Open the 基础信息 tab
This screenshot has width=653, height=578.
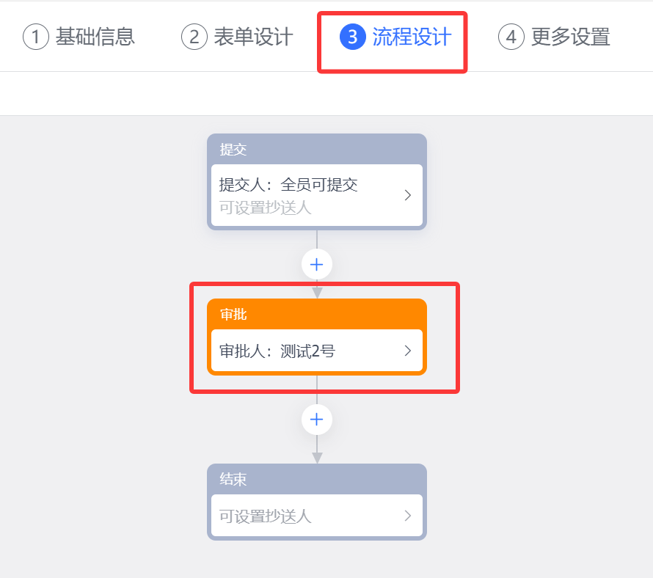[95, 37]
